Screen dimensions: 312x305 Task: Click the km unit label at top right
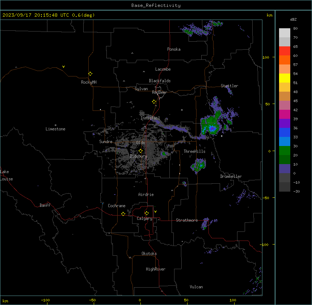click(x=270, y=15)
